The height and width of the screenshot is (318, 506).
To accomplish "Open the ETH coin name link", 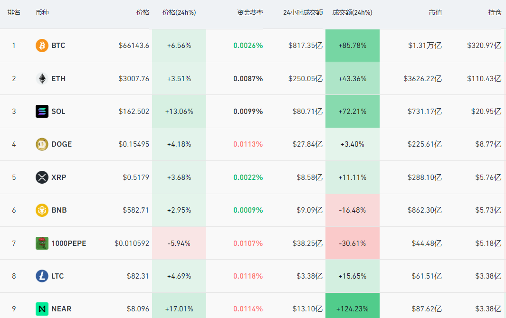I will [x=58, y=79].
